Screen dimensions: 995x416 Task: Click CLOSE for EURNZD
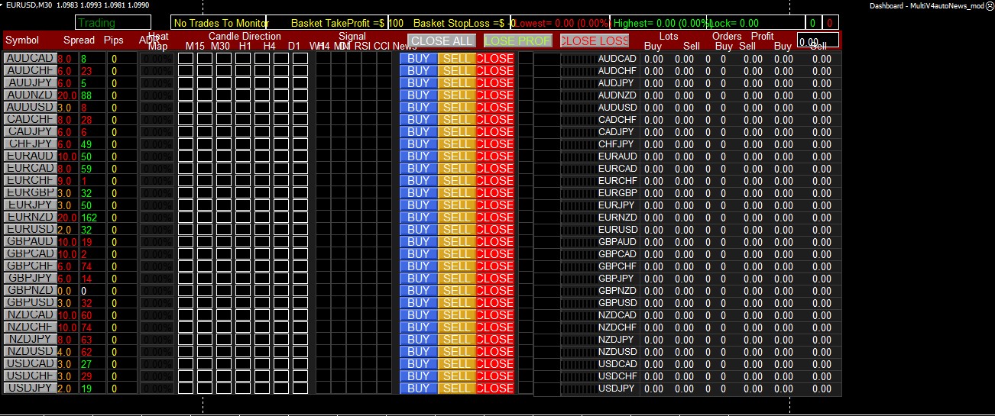(x=495, y=217)
